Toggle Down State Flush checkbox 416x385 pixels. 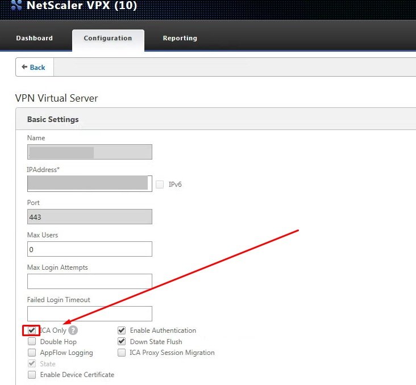point(122,342)
